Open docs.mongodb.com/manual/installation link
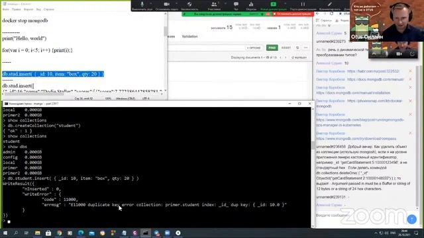 [x=353, y=93]
